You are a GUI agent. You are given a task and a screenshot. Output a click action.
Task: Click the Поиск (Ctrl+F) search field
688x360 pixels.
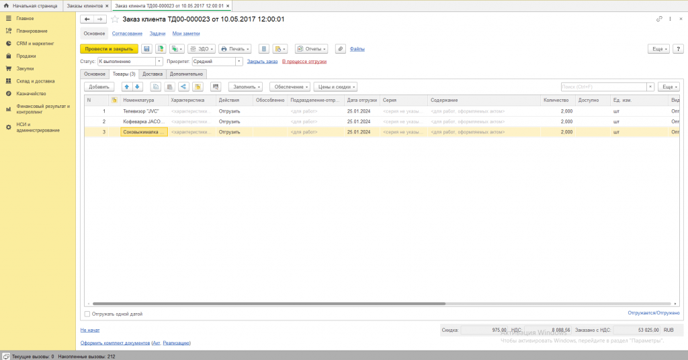[x=604, y=86]
